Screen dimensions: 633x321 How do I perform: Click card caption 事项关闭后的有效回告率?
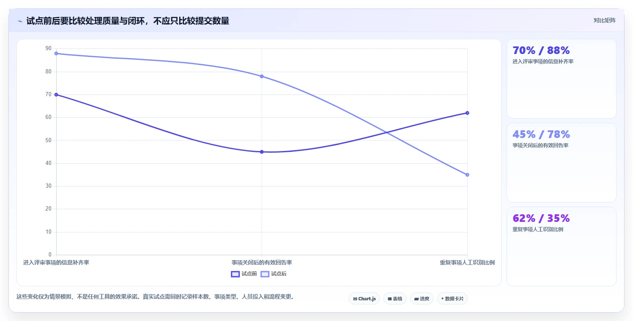540,145
